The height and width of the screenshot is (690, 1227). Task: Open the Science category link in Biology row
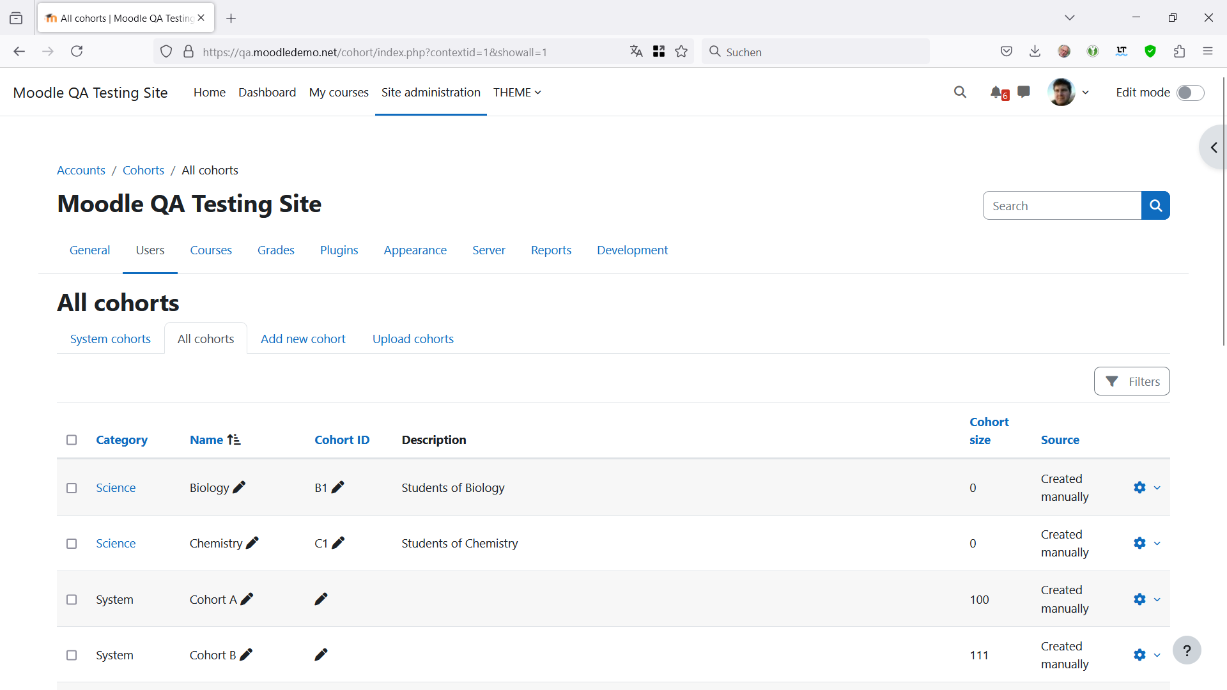pos(116,487)
